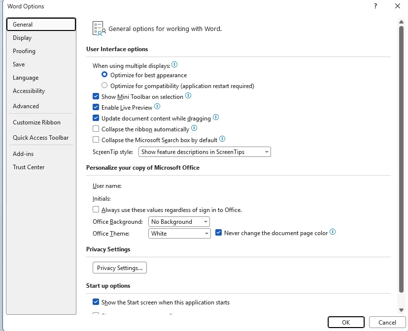This screenshot has width=408, height=331.
Task: Uncheck Update document content while dragging
Action: coord(96,118)
